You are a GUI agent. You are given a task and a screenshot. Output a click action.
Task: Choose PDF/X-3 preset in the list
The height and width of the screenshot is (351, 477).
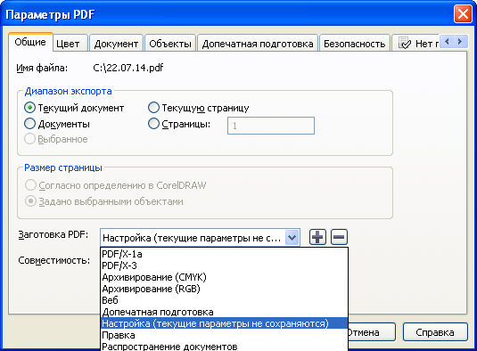[x=224, y=265]
